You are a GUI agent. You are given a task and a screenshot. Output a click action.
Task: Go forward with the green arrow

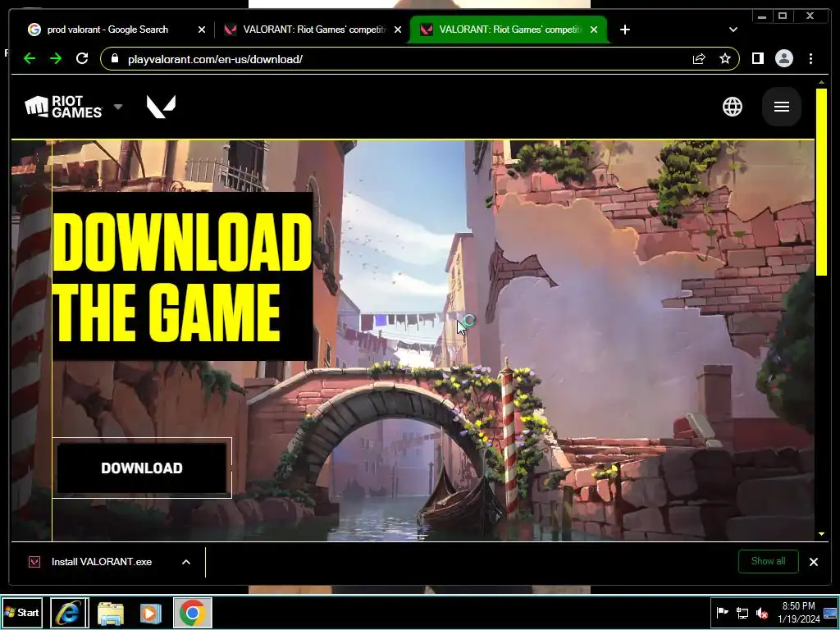pos(56,58)
